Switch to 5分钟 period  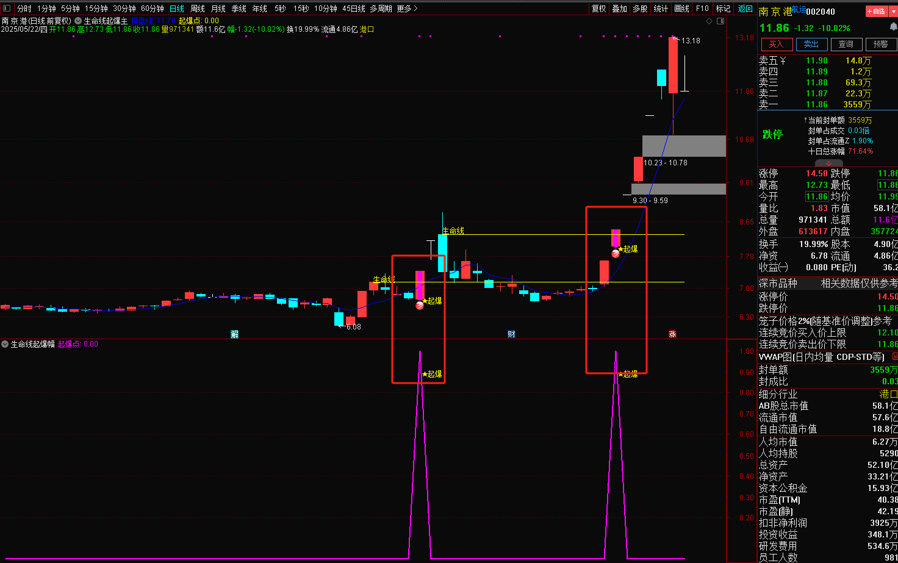(70, 9)
